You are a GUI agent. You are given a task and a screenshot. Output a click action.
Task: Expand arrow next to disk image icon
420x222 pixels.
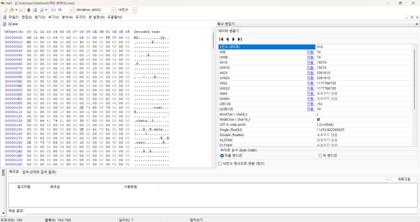tap(46, 10)
